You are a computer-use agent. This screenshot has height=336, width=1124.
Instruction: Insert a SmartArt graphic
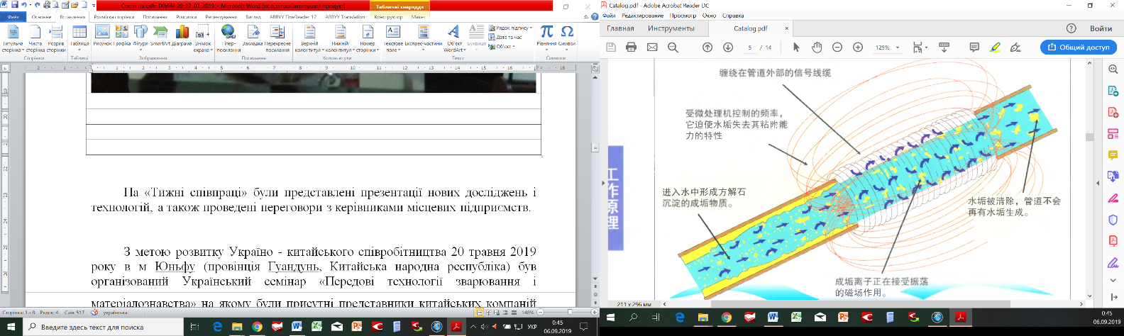160,35
